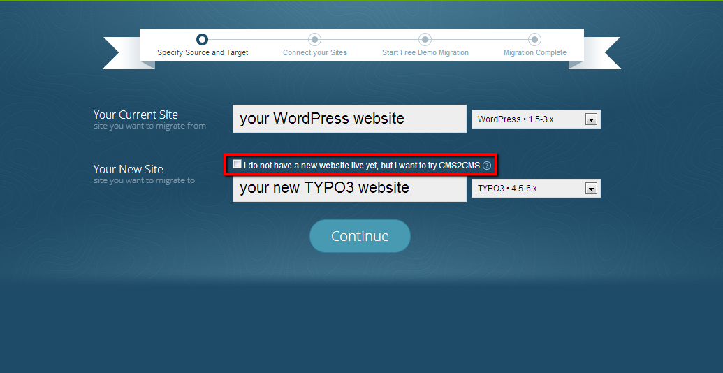The image size is (723, 373).
Task: Click the step circle above 'Connect your Sites'
Action: coord(314,40)
